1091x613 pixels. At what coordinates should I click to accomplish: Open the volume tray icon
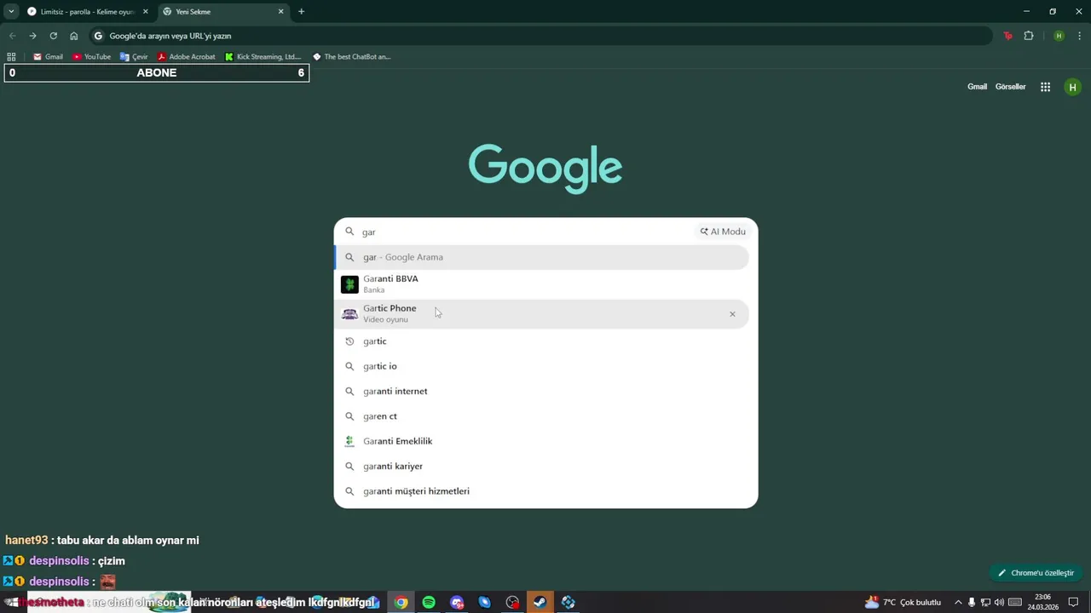[999, 602]
